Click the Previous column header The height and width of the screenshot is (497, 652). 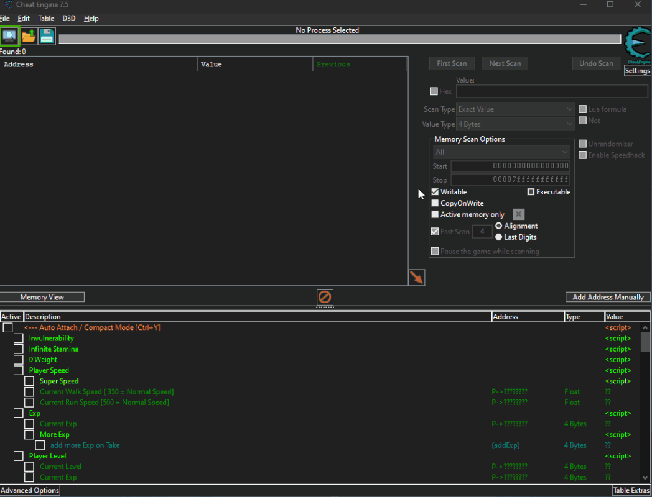click(359, 65)
